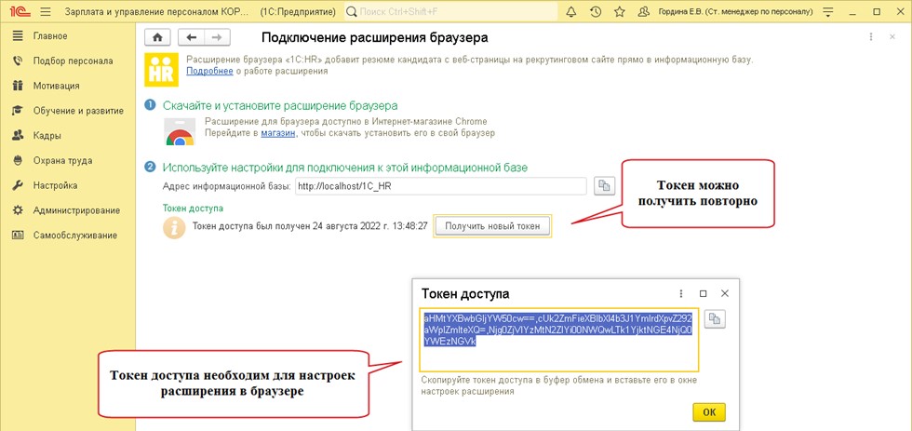Open the магазин Chrome link

click(x=278, y=132)
